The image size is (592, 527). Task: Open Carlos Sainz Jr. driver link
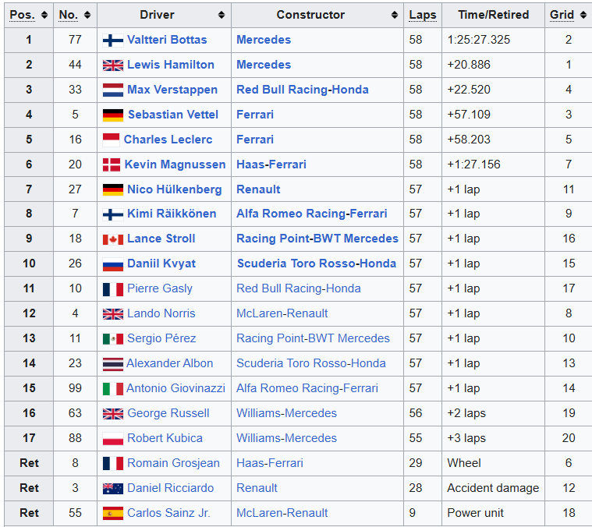pyautogui.click(x=168, y=513)
